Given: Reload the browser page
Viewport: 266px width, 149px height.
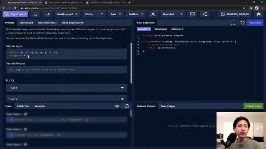Looking at the screenshot, I should tap(15, 8).
